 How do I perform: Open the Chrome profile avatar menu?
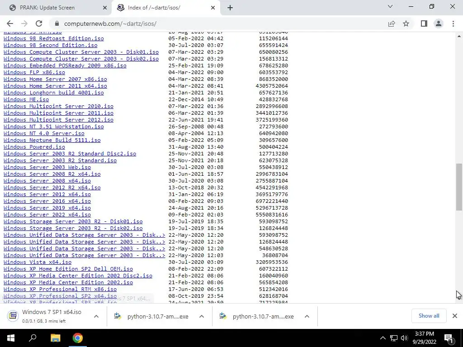[439, 23]
